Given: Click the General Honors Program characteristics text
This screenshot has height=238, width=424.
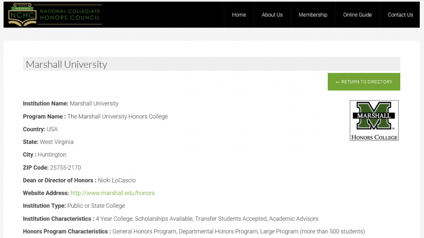Looking at the screenshot, I should (238, 232).
